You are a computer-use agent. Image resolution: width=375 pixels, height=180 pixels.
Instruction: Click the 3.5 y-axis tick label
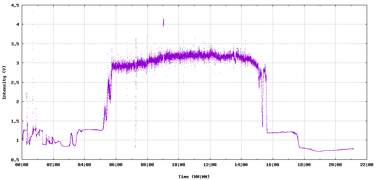[x=15, y=44]
